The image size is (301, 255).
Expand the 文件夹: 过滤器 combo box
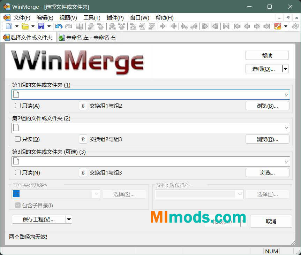tap(96, 194)
